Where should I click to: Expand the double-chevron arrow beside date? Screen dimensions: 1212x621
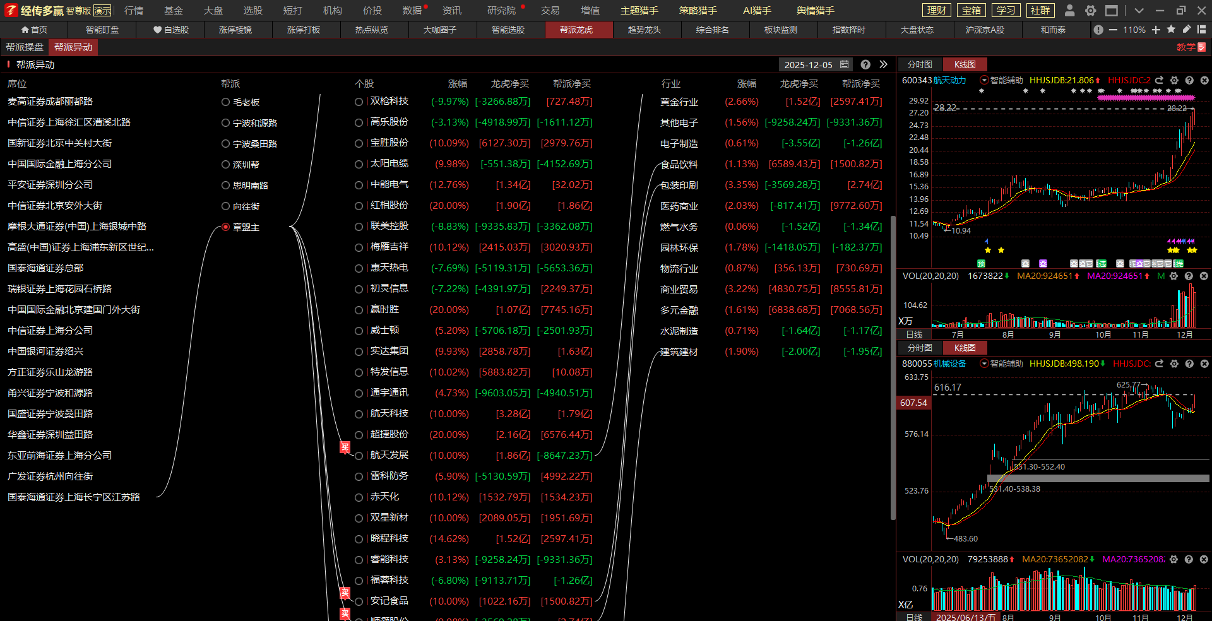884,64
